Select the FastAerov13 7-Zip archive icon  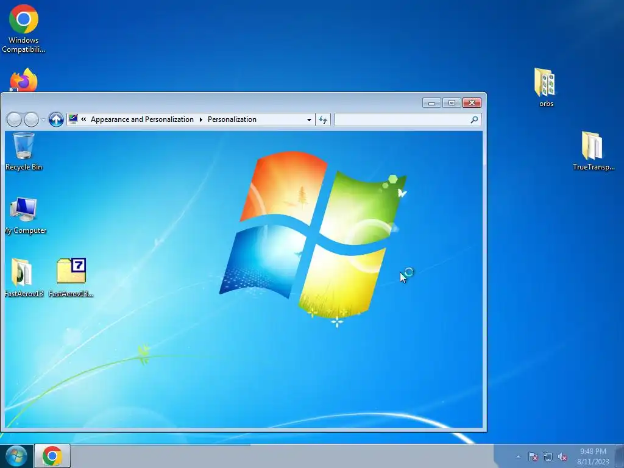pos(71,278)
